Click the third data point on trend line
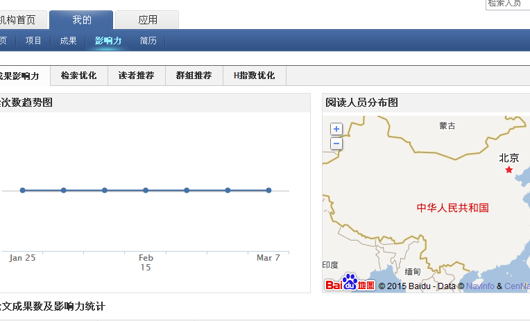The width and height of the screenshot is (530, 321). coord(105,190)
